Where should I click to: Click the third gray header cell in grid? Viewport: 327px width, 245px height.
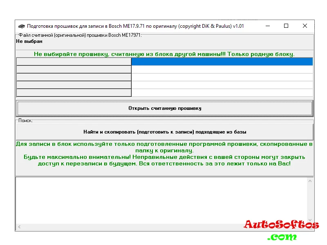[x=74, y=77]
